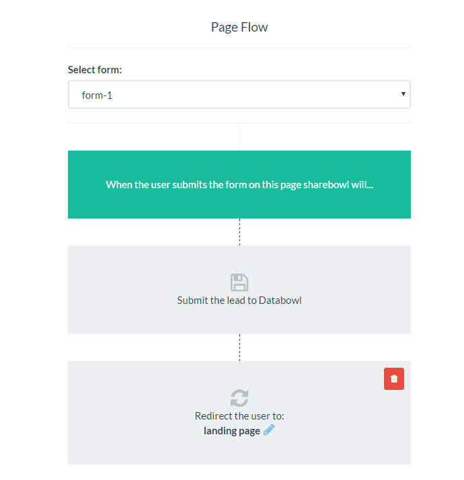
Task: Click the dashed connector above the Redirect step
Action: [239, 348]
